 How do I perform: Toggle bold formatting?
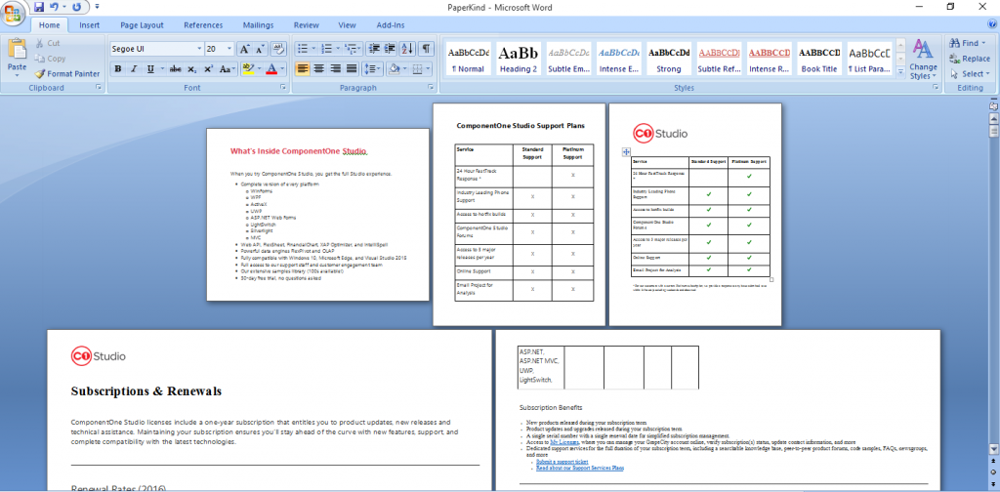[x=118, y=69]
